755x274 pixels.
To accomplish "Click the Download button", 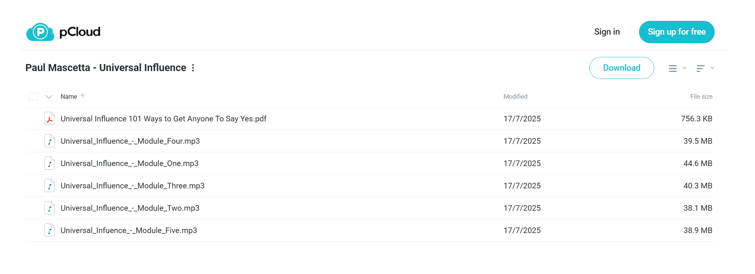I will [621, 68].
